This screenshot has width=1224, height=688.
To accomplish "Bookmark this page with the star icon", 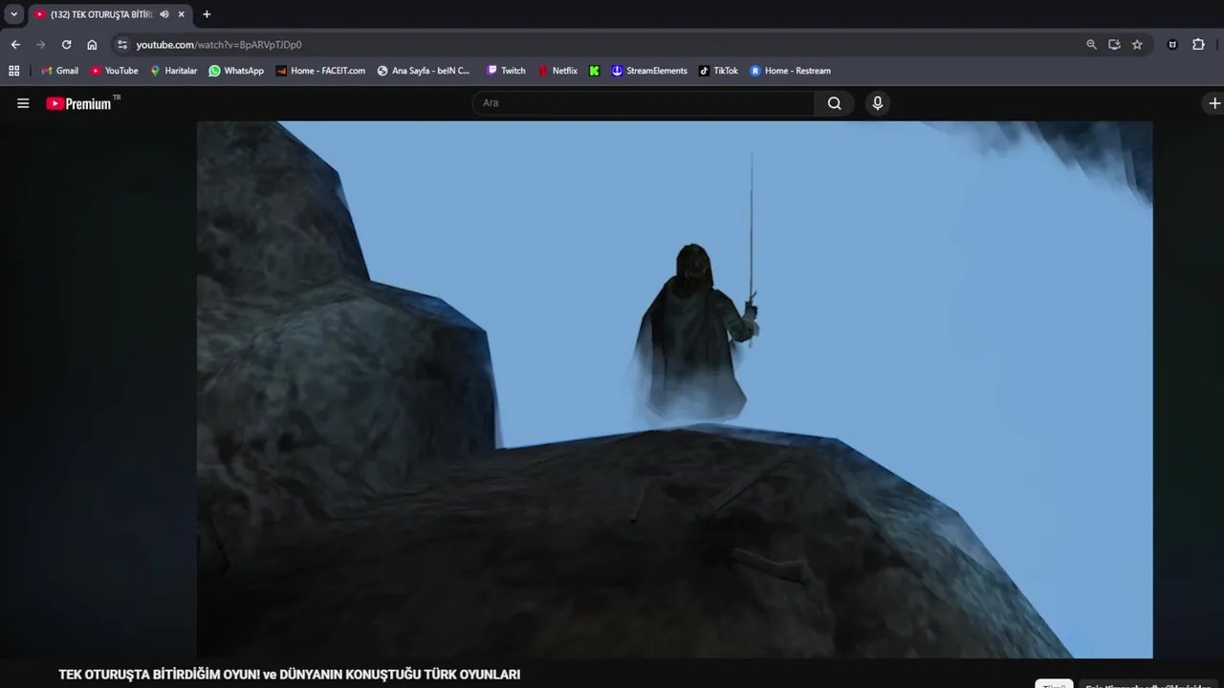I will click(1137, 44).
